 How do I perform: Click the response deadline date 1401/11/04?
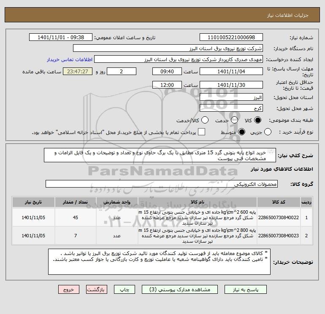coord(231,71)
